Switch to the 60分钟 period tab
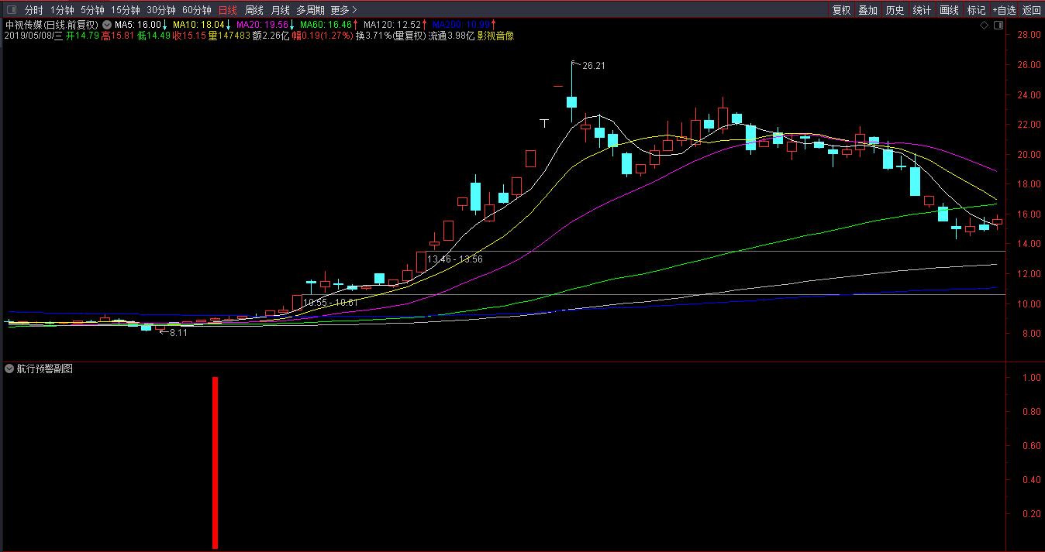 pyautogui.click(x=196, y=10)
